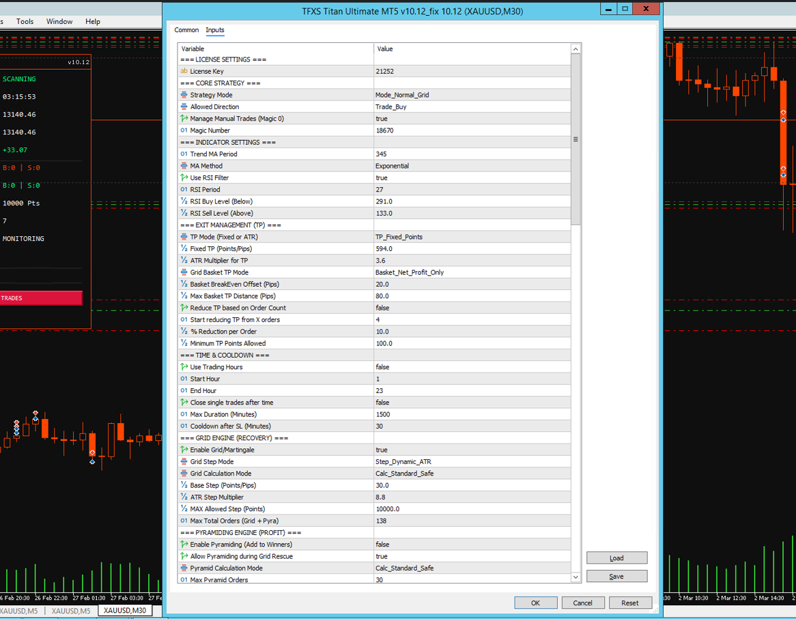
Task: Click the Start reducing TP integer icon
Action: 184,319
